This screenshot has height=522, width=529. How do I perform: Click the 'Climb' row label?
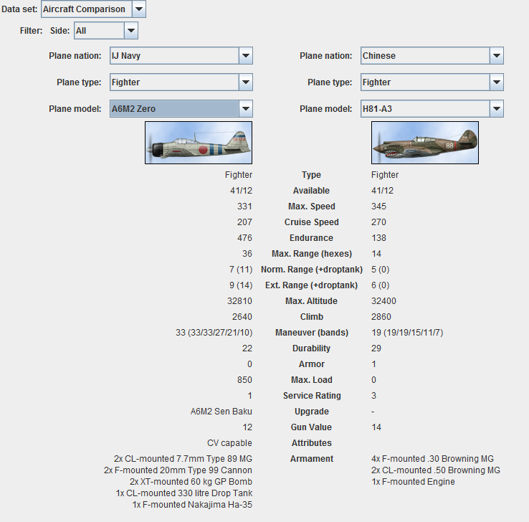click(x=312, y=317)
